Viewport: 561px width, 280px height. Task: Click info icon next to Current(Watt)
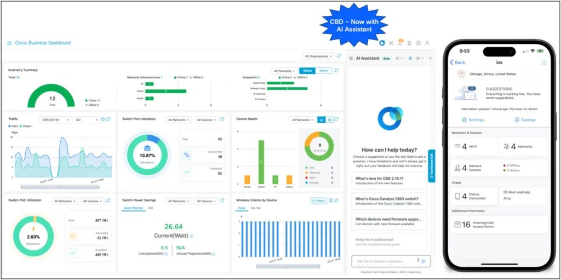(192, 236)
